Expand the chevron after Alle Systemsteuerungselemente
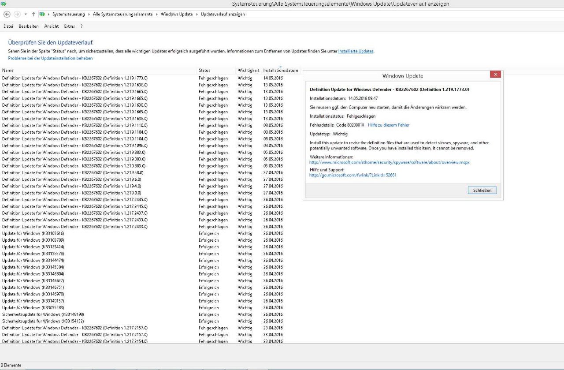This screenshot has height=370, width=564. (156, 14)
